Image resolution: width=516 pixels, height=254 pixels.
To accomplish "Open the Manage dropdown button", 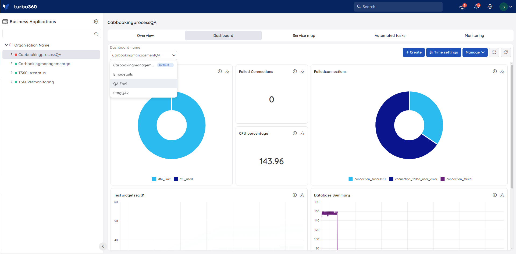I will point(475,52).
